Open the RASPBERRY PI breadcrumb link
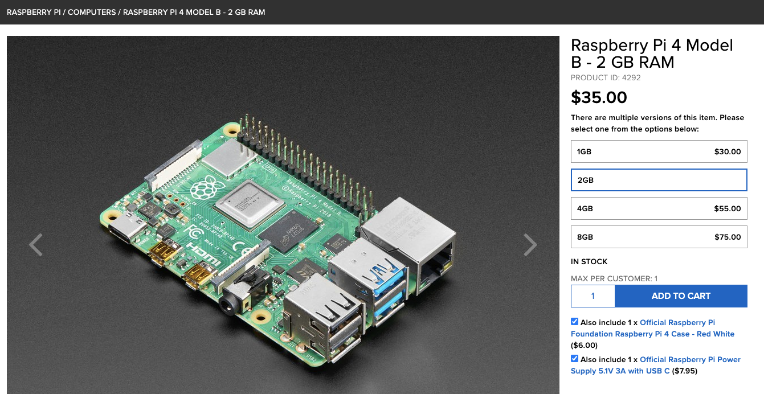The image size is (764, 394). 33,12
